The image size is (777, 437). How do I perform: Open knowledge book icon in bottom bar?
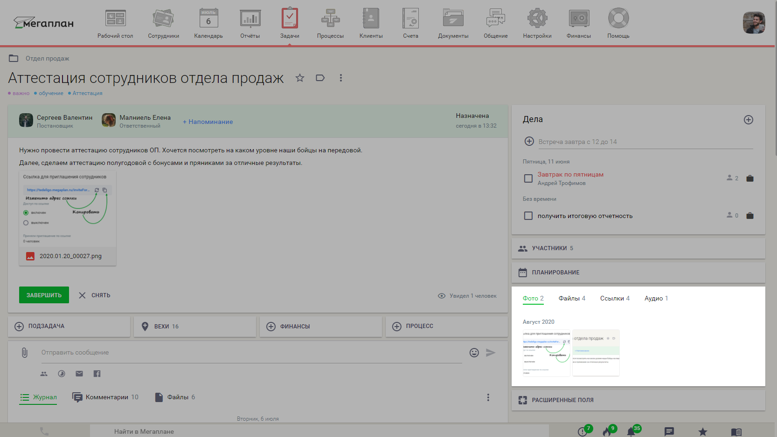(x=736, y=432)
